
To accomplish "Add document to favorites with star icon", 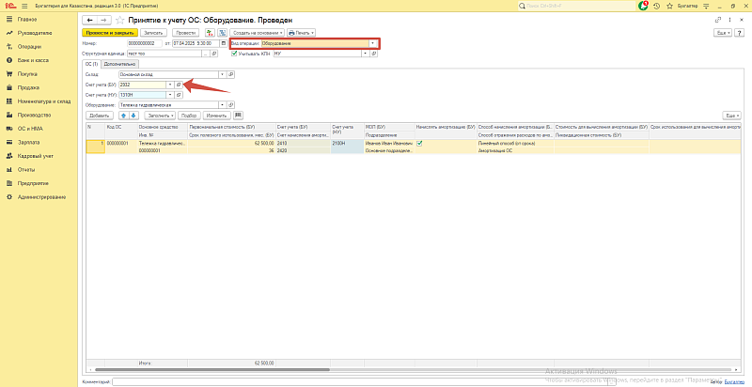I will (x=117, y=19).
